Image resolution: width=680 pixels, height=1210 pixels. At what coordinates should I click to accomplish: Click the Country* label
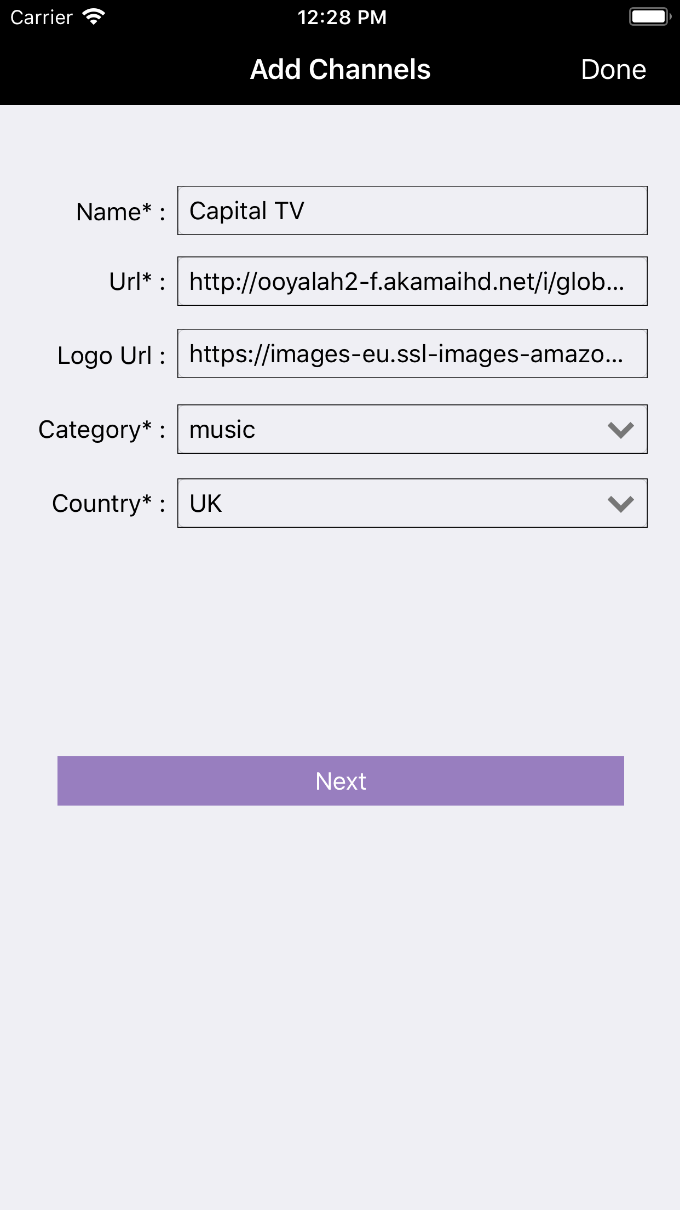point(109,504)
